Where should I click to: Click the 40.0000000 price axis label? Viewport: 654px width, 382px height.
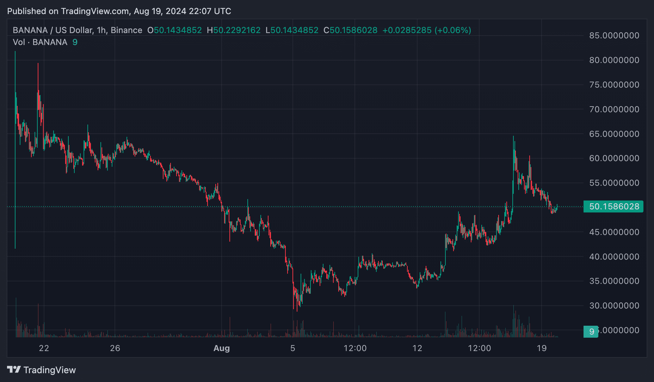pos(614,257)
